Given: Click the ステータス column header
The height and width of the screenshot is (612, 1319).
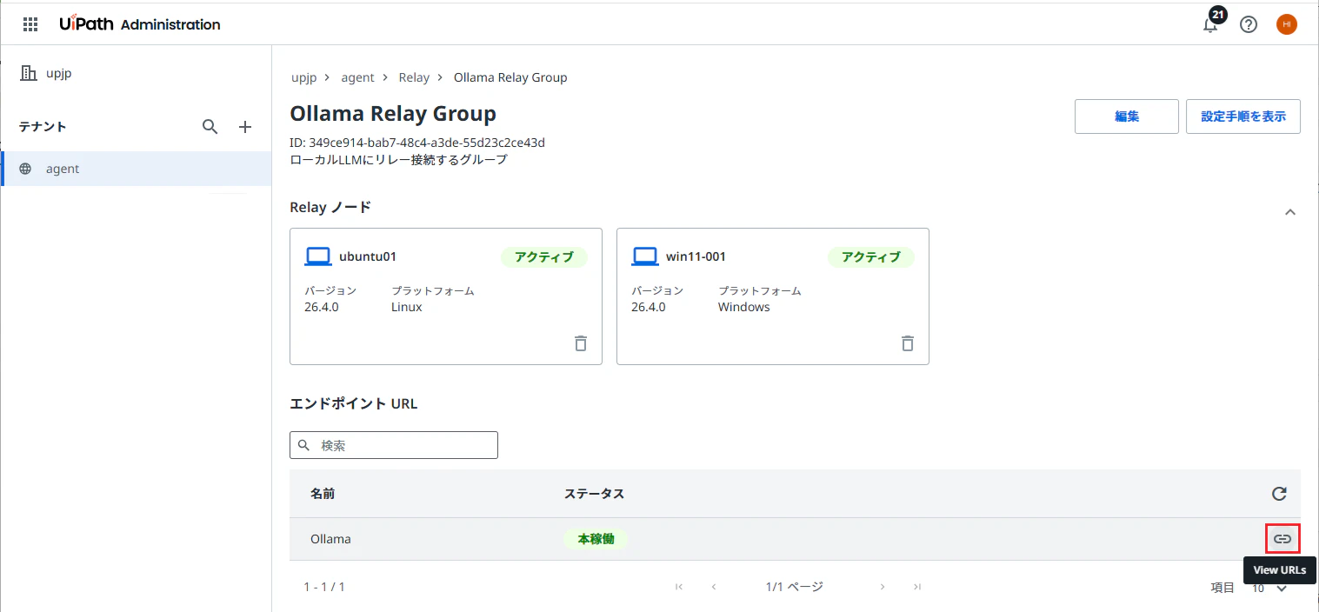Looking at the screenshot, I should coord(594,494).
